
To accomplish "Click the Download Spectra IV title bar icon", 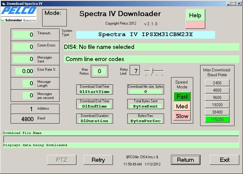I will click(x=4, y=4).
